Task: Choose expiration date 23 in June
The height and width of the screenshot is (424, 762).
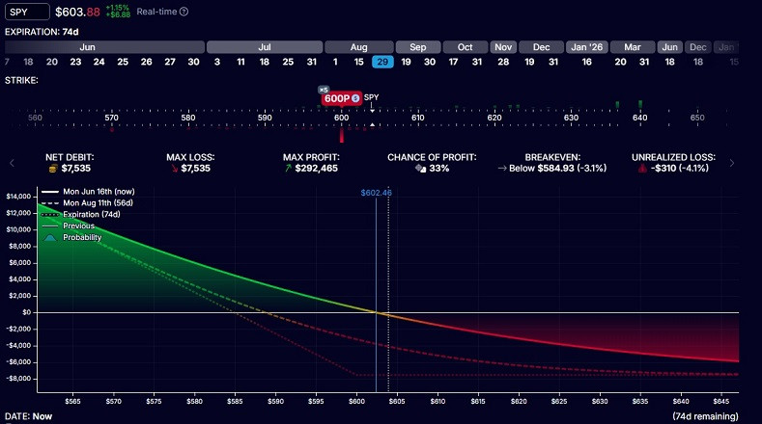Action: coord(75,62)
